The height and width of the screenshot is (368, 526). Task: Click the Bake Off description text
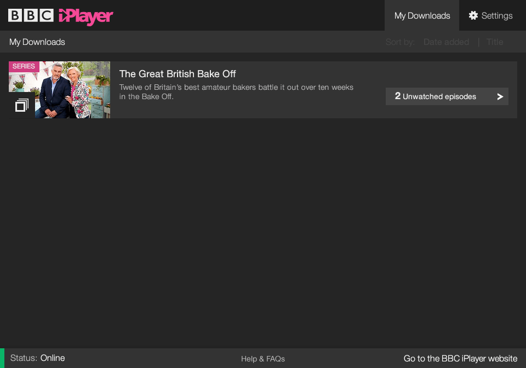[236, 92]
